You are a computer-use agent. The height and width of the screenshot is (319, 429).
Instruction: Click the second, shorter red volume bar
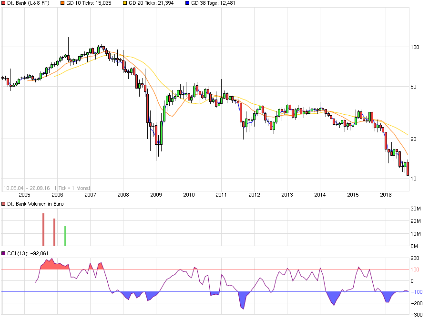click(54, 232)
